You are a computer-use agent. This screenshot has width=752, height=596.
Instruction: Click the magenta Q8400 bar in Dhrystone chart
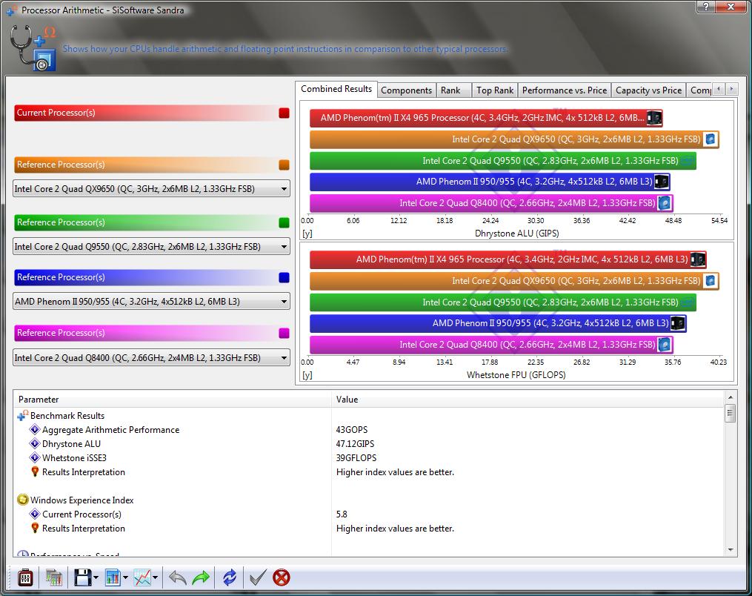tap(492, 203)
